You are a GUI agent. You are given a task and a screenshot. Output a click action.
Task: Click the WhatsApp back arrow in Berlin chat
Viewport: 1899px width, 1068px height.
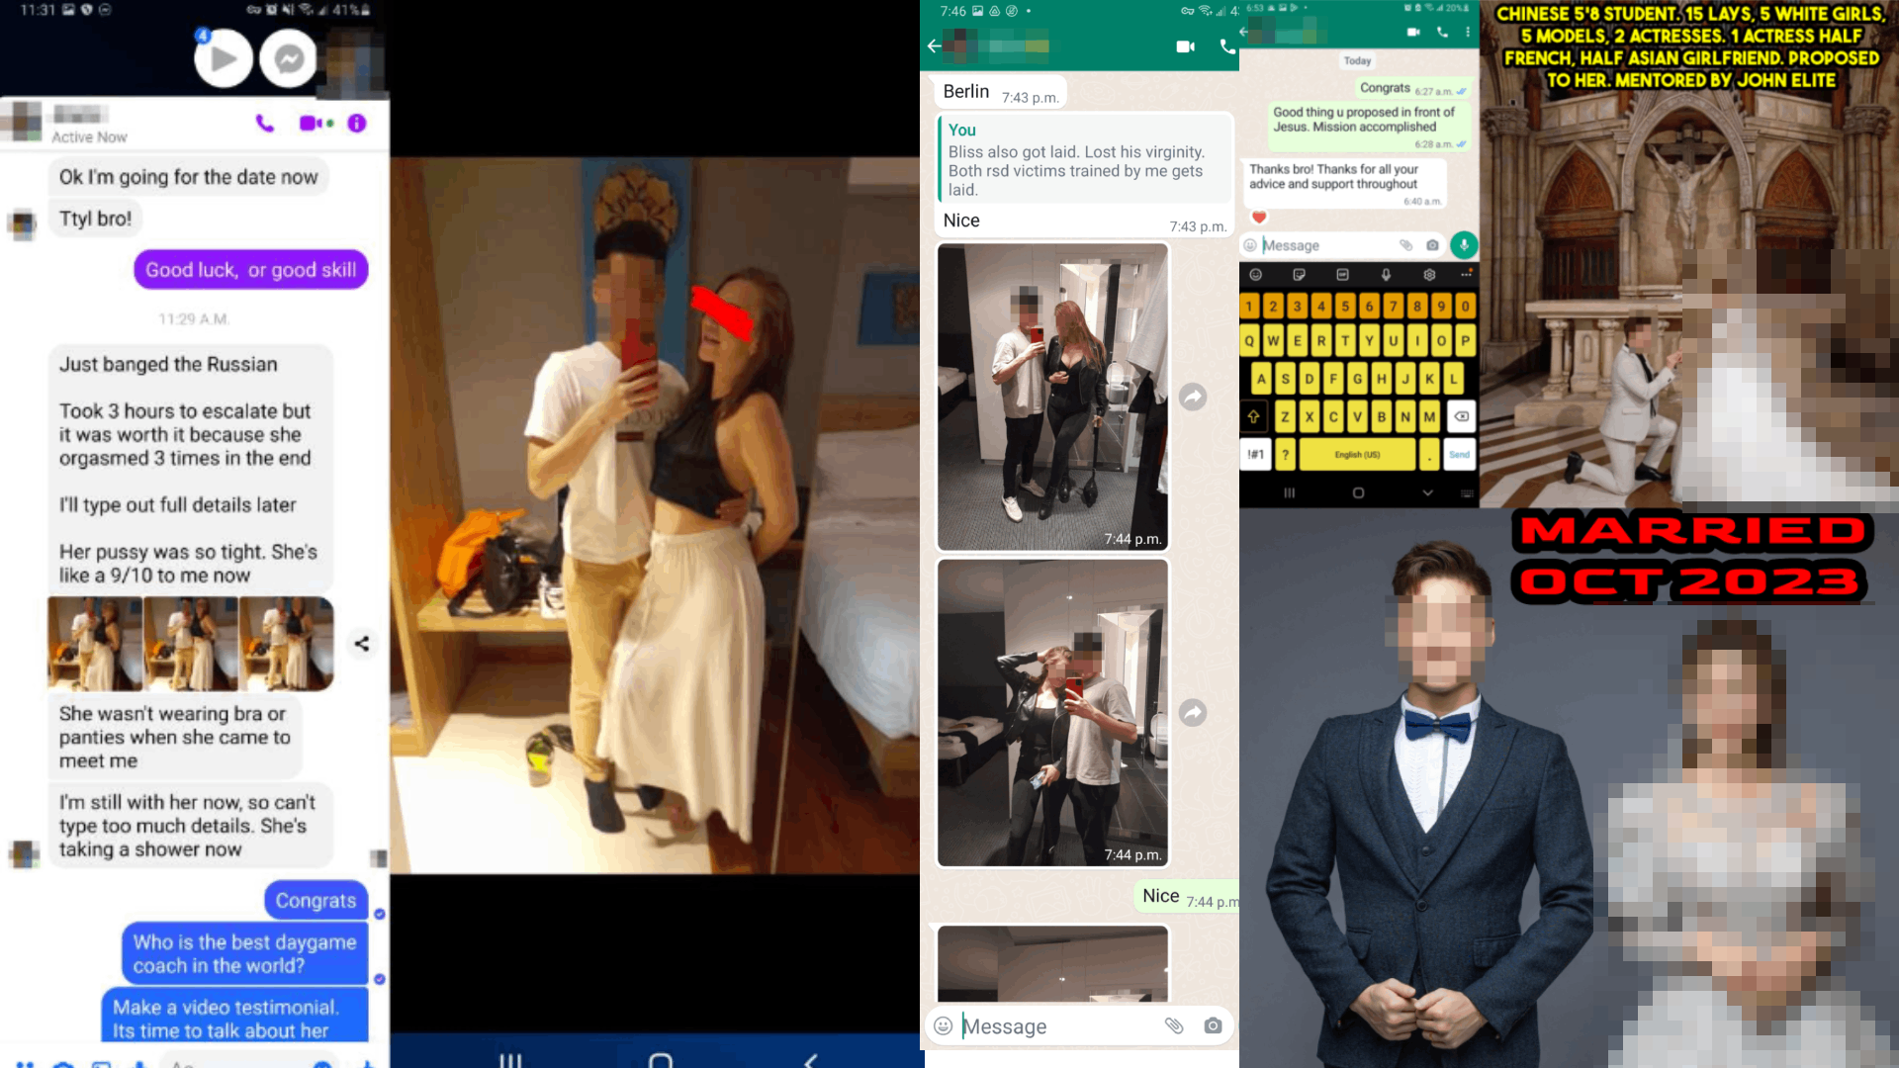click(934, 46)
